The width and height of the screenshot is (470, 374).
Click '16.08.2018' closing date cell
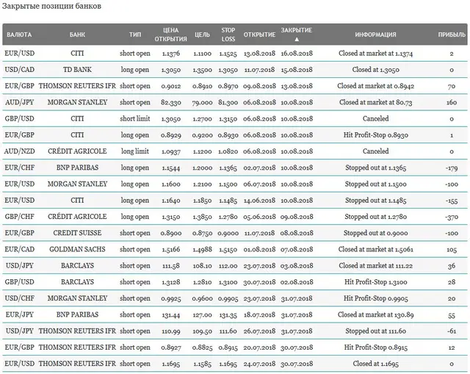tap(297, 54)
